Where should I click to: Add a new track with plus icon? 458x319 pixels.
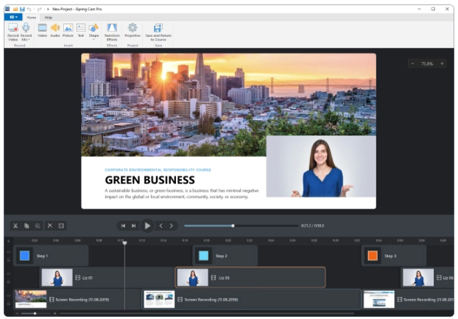pos(9,242)
